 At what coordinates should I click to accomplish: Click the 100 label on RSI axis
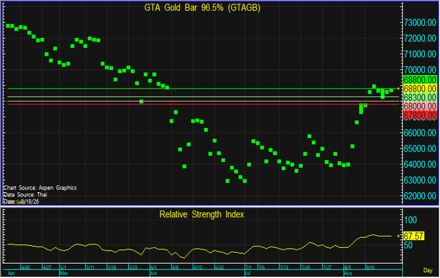411,220
